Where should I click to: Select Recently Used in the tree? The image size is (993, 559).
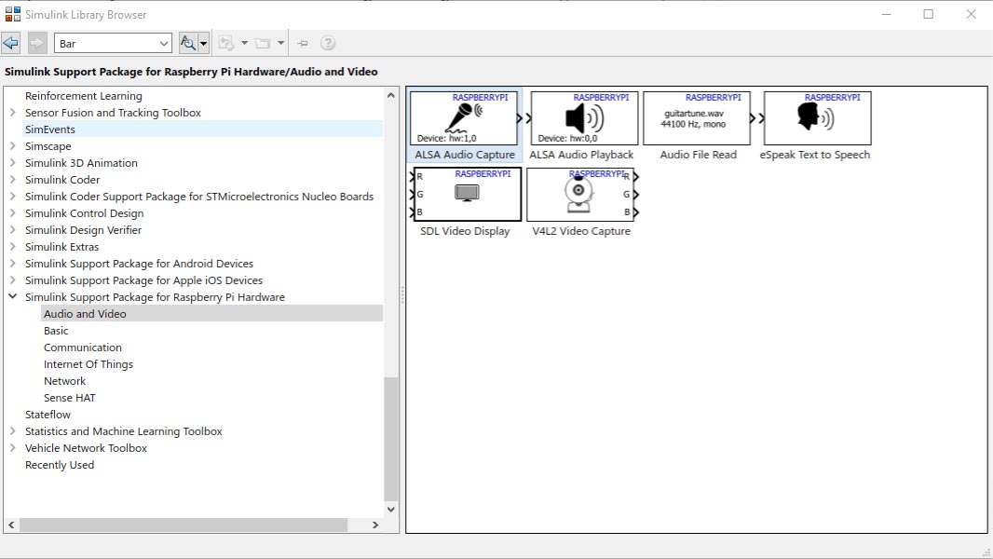(x=60, y=465)
